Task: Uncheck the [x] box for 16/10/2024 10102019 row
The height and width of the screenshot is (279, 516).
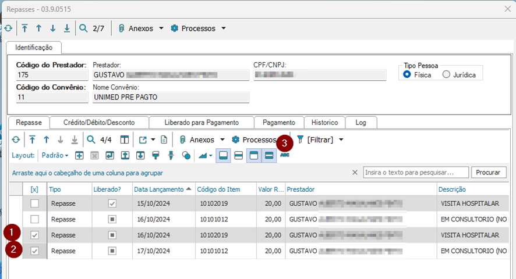Action: point(34,235)
